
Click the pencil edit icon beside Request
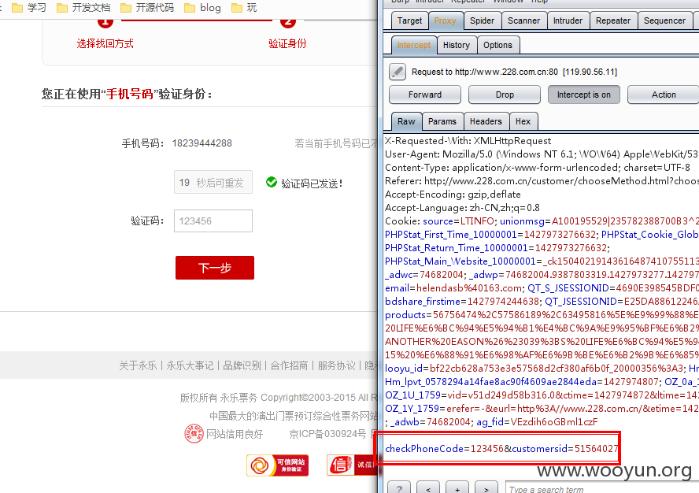point(398,72)
